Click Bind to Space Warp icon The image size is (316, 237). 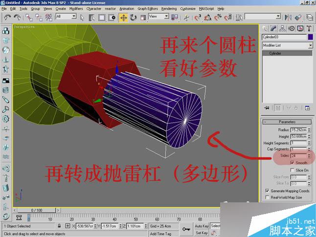coord(49,18)
